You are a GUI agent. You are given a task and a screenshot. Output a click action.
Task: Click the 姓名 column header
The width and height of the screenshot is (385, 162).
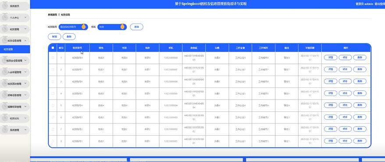tap(101, 48)
